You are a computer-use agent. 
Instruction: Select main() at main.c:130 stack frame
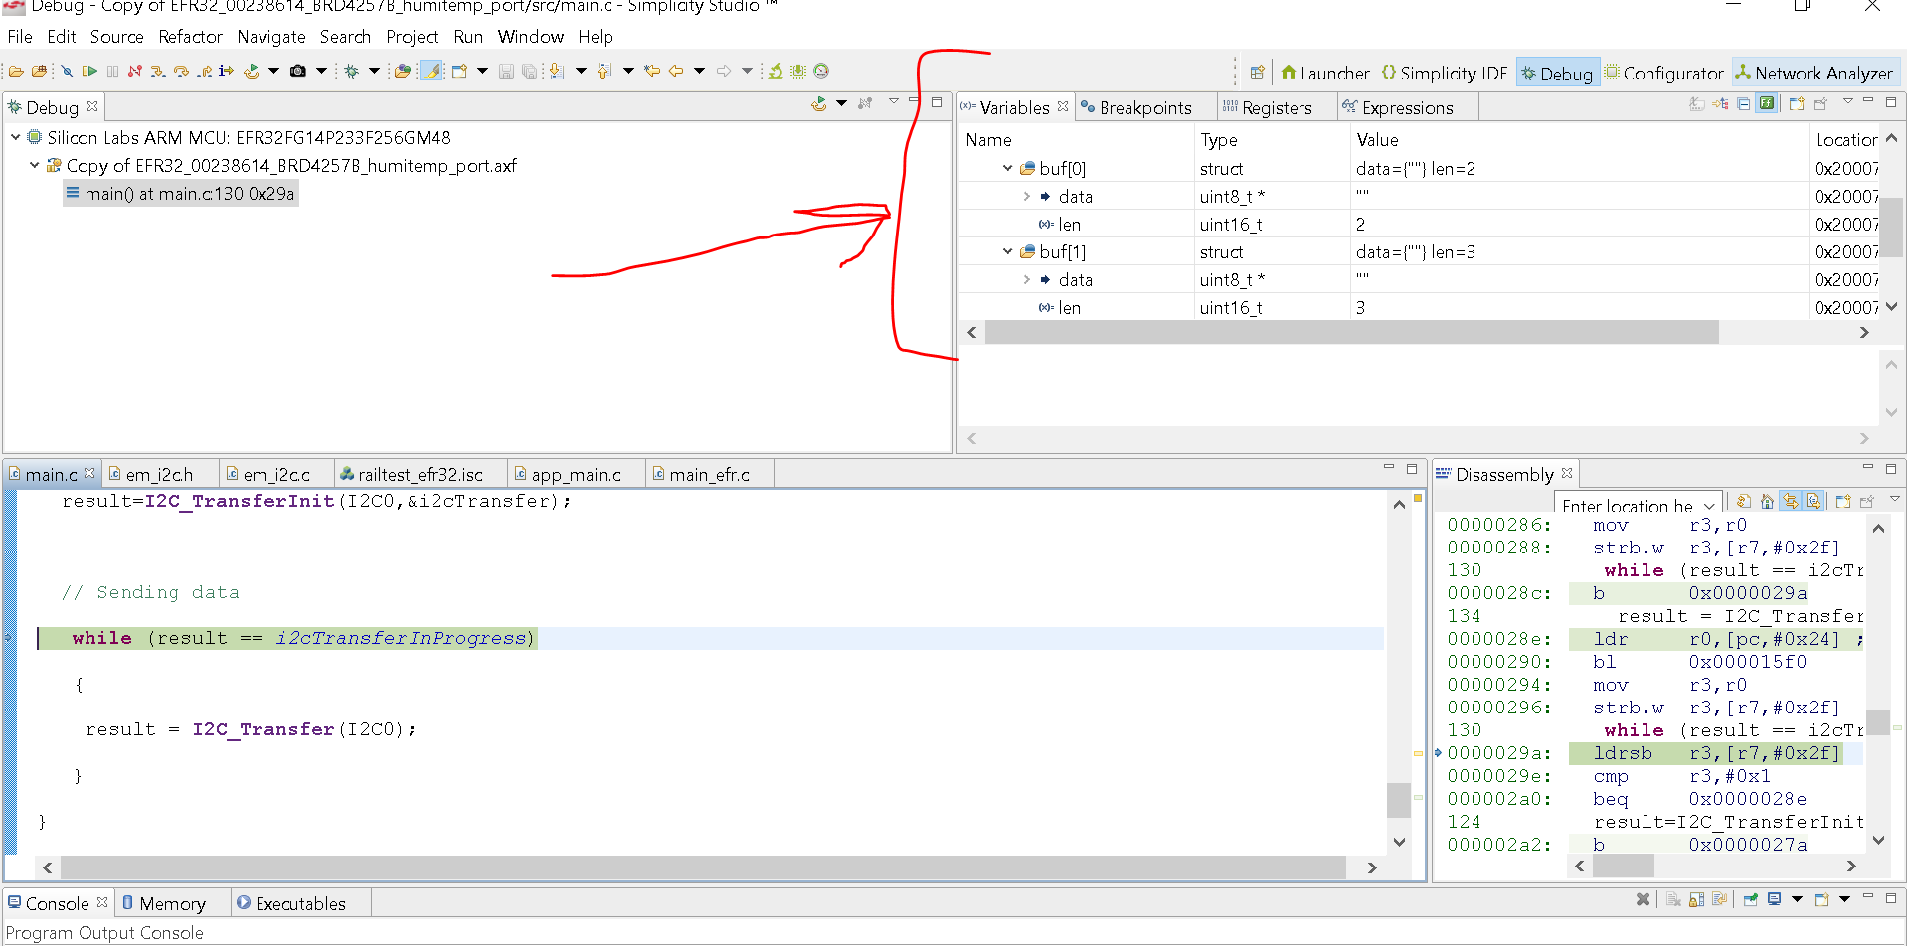181,194
